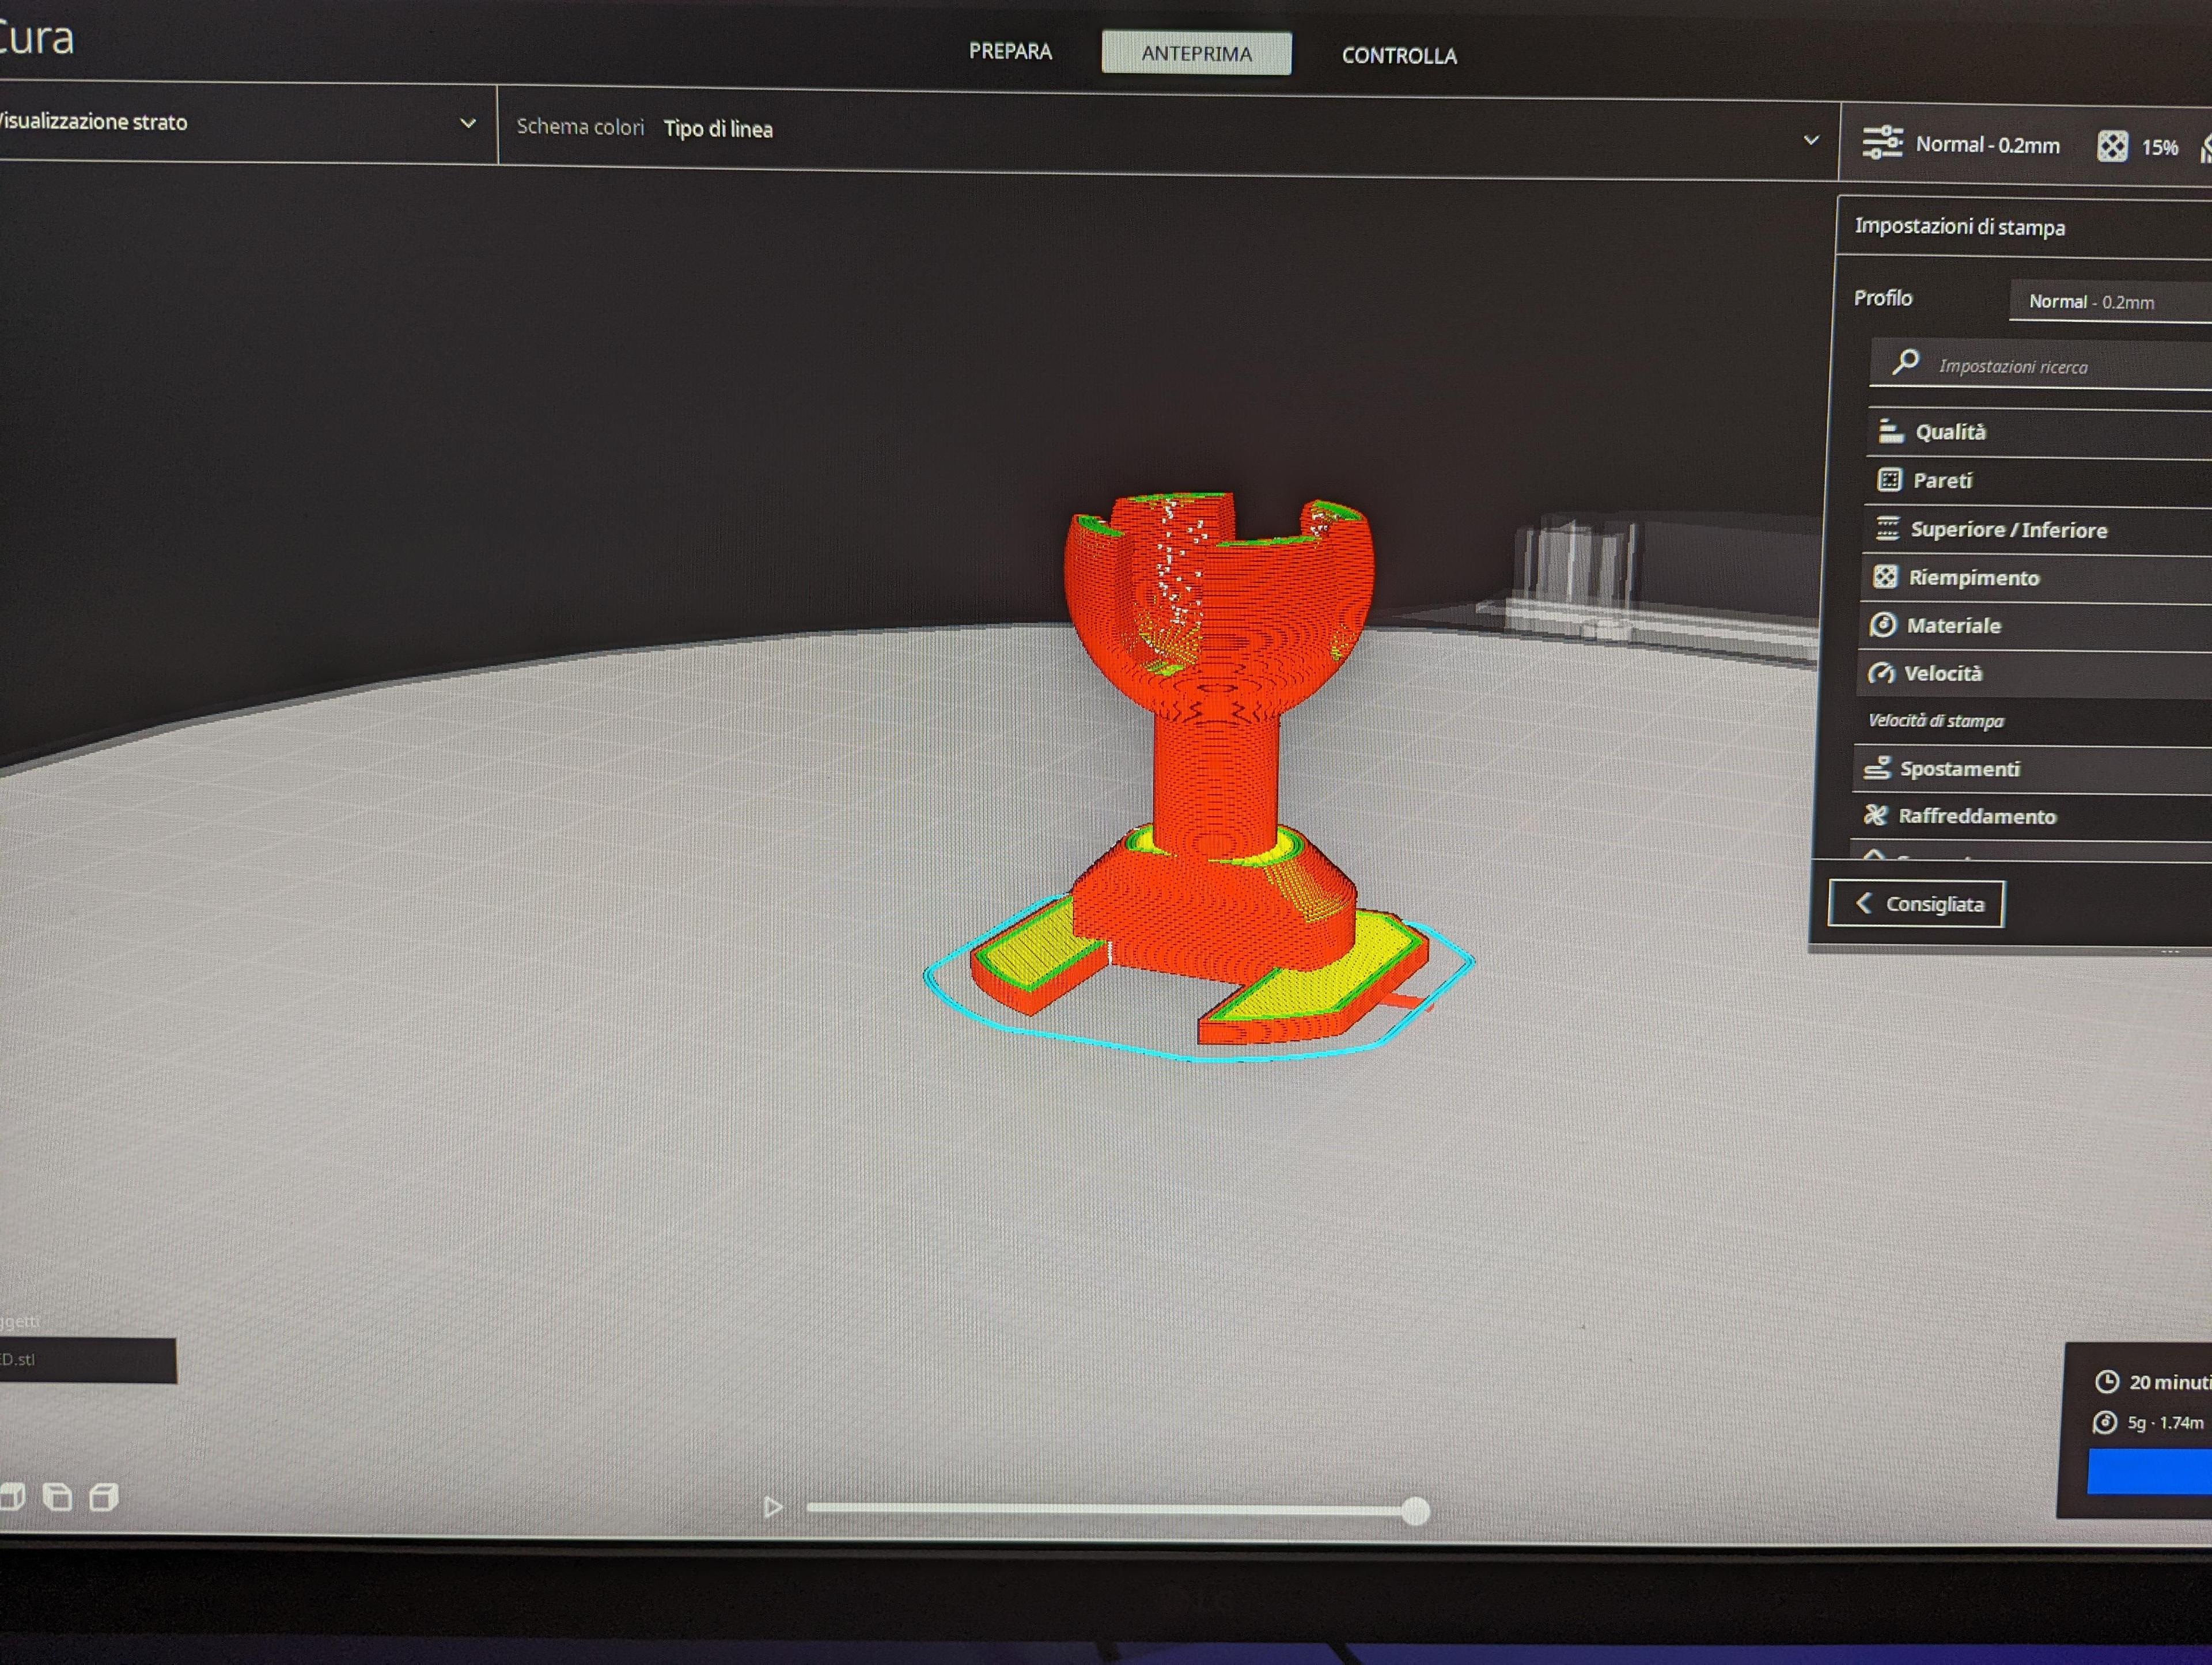
Task: Focus the Impostazioni ricerca search field
Action: point(2040,365)
